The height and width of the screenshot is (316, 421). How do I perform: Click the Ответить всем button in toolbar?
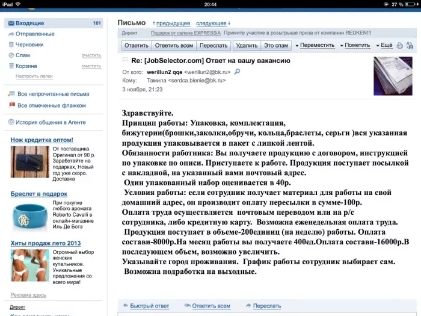174,45
